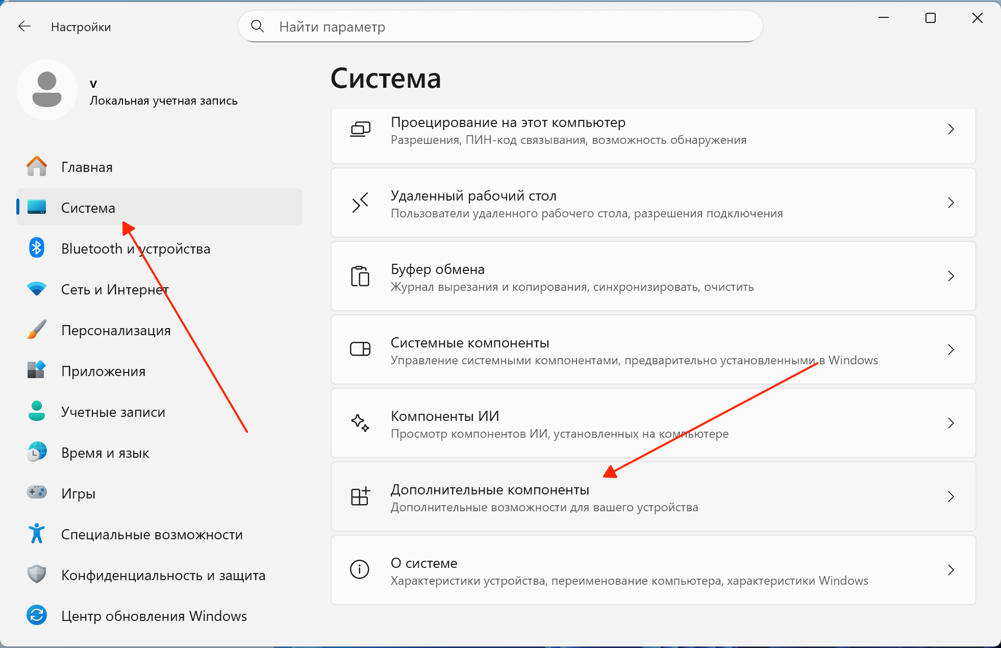The width and height of the screenshot is (1001, 648).
Task: Open Буфер обмена via its chevron
Action: click(951, 276)
